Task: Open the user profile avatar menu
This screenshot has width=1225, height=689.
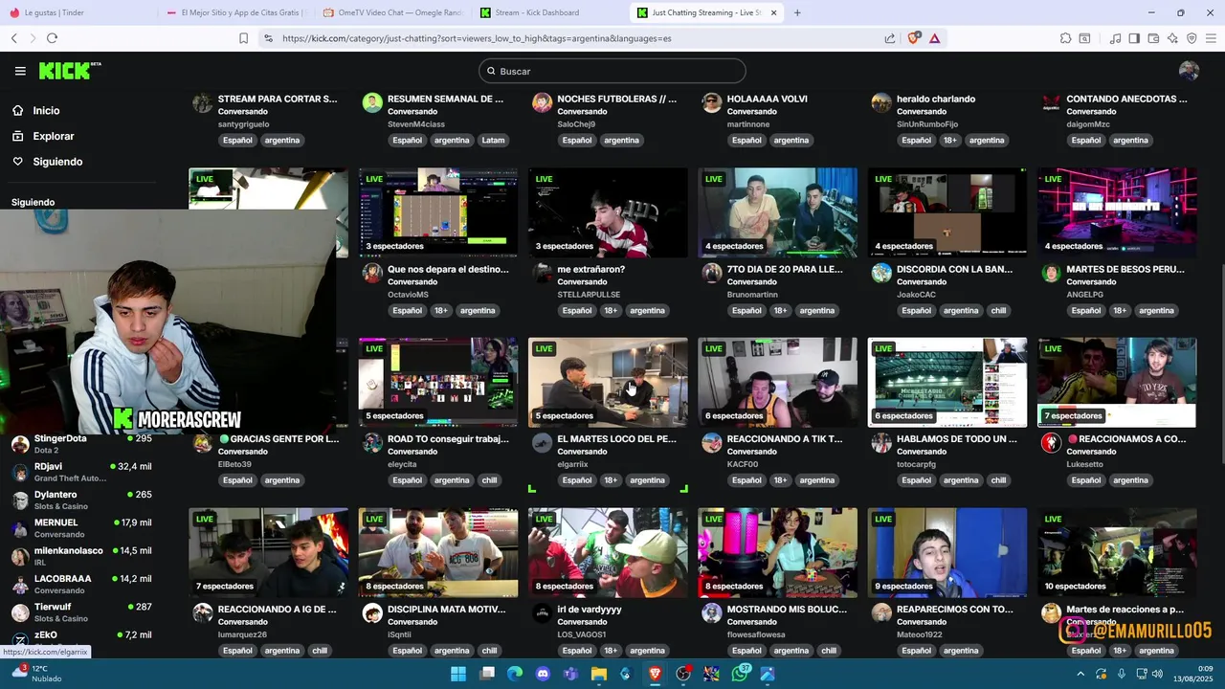Action: pyautogui.click(x=1189, y=71)
